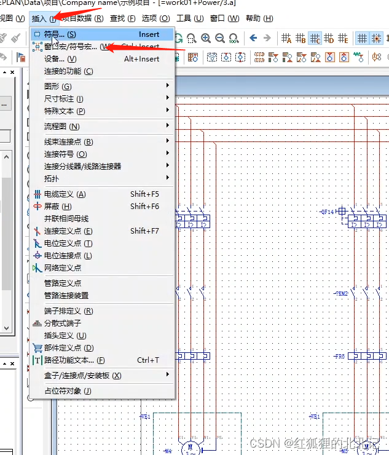The width and height of the screenshot is (389, 455).
Task: Click the flag and red book icon
Action: coord(21,57)
